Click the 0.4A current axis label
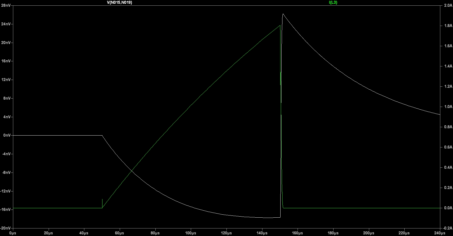Screen dimensions: 453x236 (448, 167)
